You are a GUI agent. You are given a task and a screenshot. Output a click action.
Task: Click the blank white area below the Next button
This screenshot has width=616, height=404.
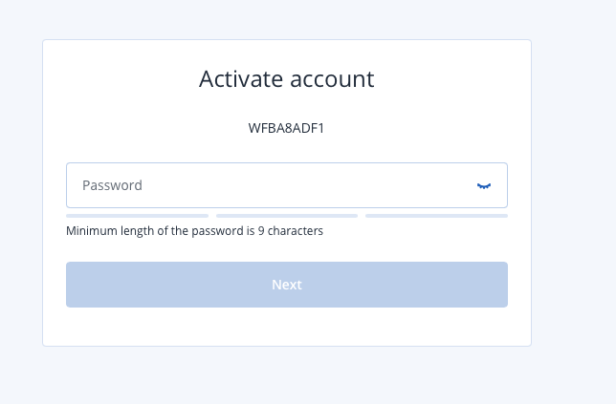(287, 327)
